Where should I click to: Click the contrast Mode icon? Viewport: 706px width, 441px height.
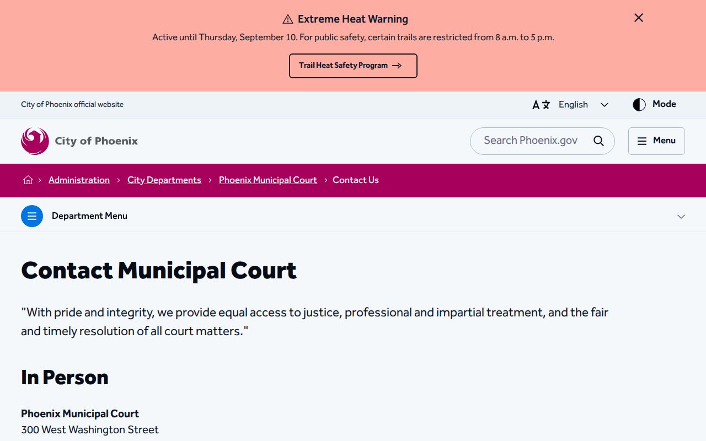click(x=639, y=105)
